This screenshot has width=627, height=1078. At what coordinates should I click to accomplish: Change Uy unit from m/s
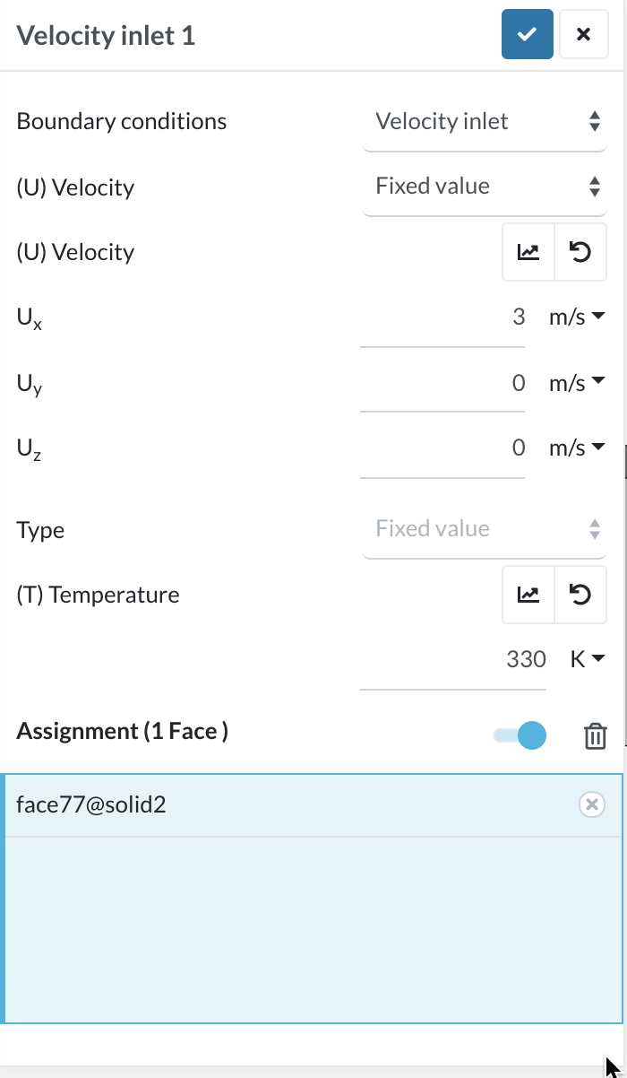point(577,383)
